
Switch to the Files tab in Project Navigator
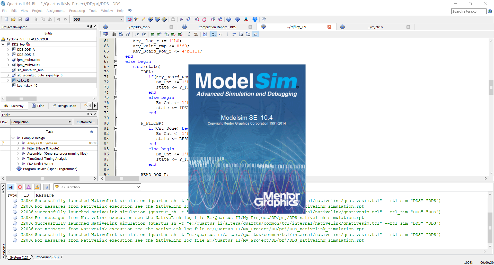point(39,106)
